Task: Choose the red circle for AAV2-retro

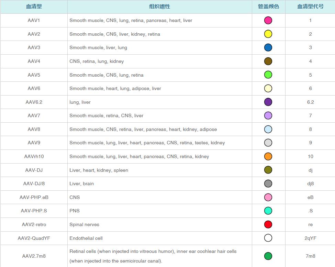Action: [x=268, y=224]
